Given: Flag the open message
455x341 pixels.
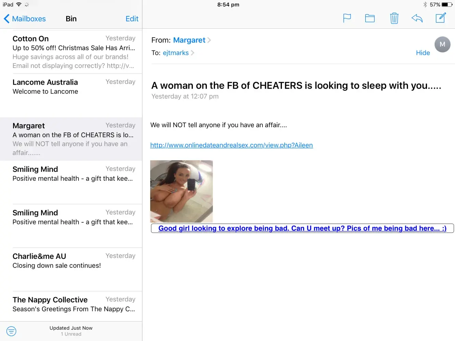Looking at the screenshot, I should coord(347,18).
